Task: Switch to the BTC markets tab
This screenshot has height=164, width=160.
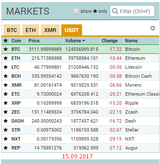Action: tap(12, 30)
